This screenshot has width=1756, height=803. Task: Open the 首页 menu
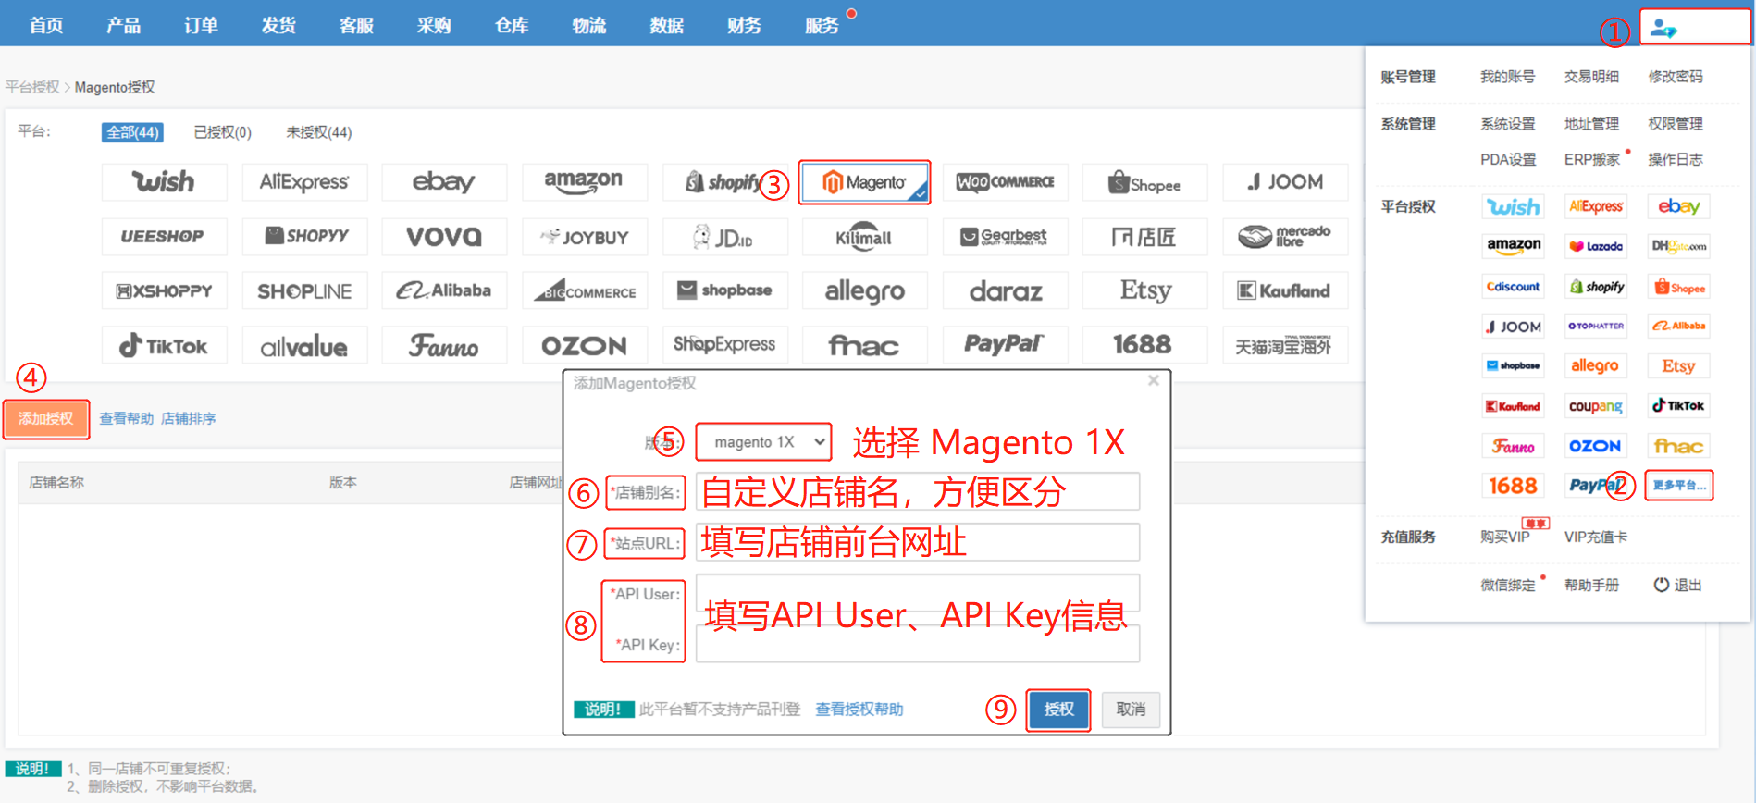45,25
